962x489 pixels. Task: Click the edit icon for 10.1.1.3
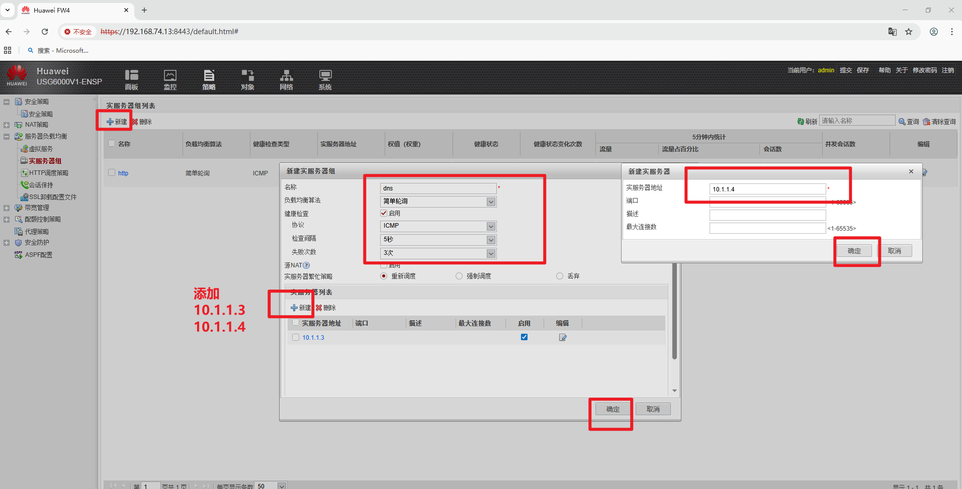coord(563,337)
